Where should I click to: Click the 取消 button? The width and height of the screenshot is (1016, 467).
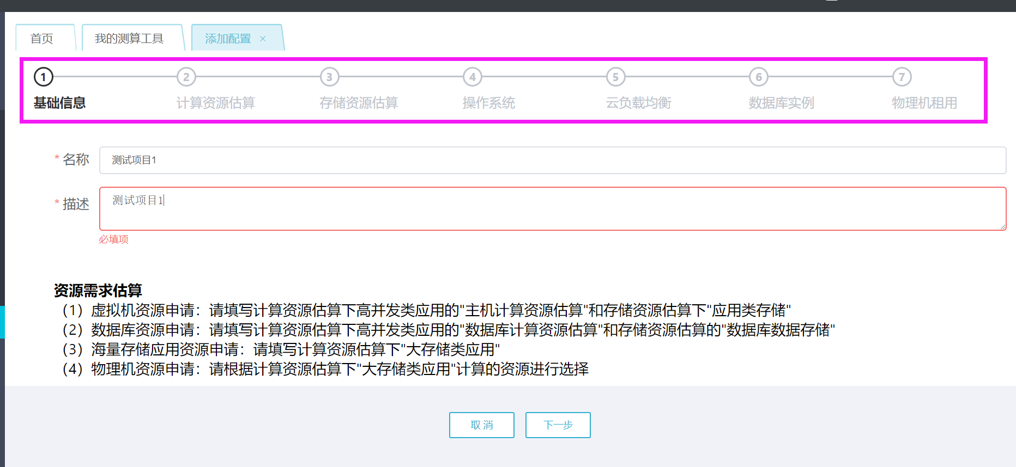(482, 425)
